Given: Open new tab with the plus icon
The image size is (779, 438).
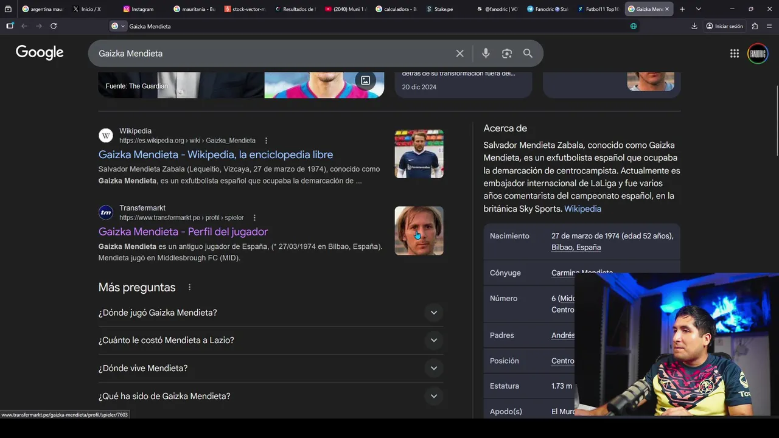Looking at the screenshot, I should coord(682,9).
